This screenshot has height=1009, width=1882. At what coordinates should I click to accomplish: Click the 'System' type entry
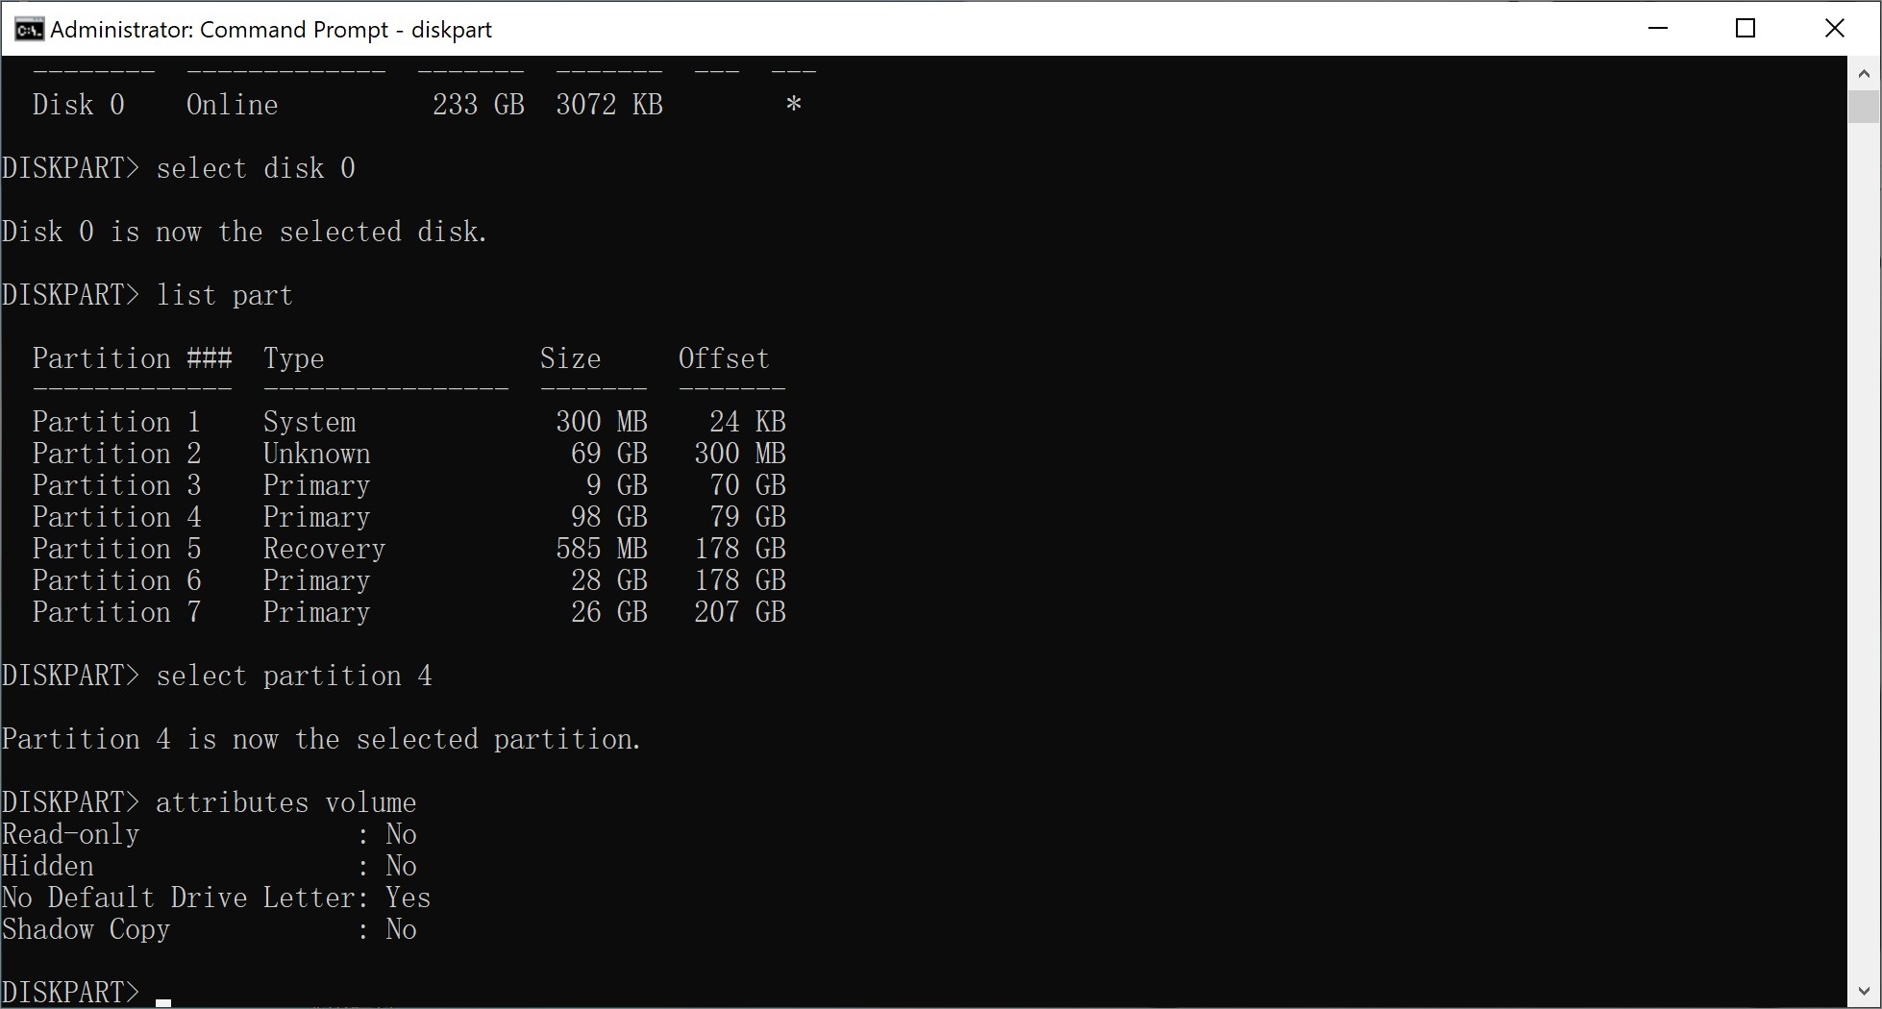[x=310, y=422]
